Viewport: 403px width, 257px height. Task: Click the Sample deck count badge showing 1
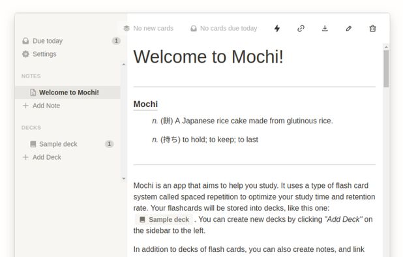pyautogui.click(x=110, y=144)
